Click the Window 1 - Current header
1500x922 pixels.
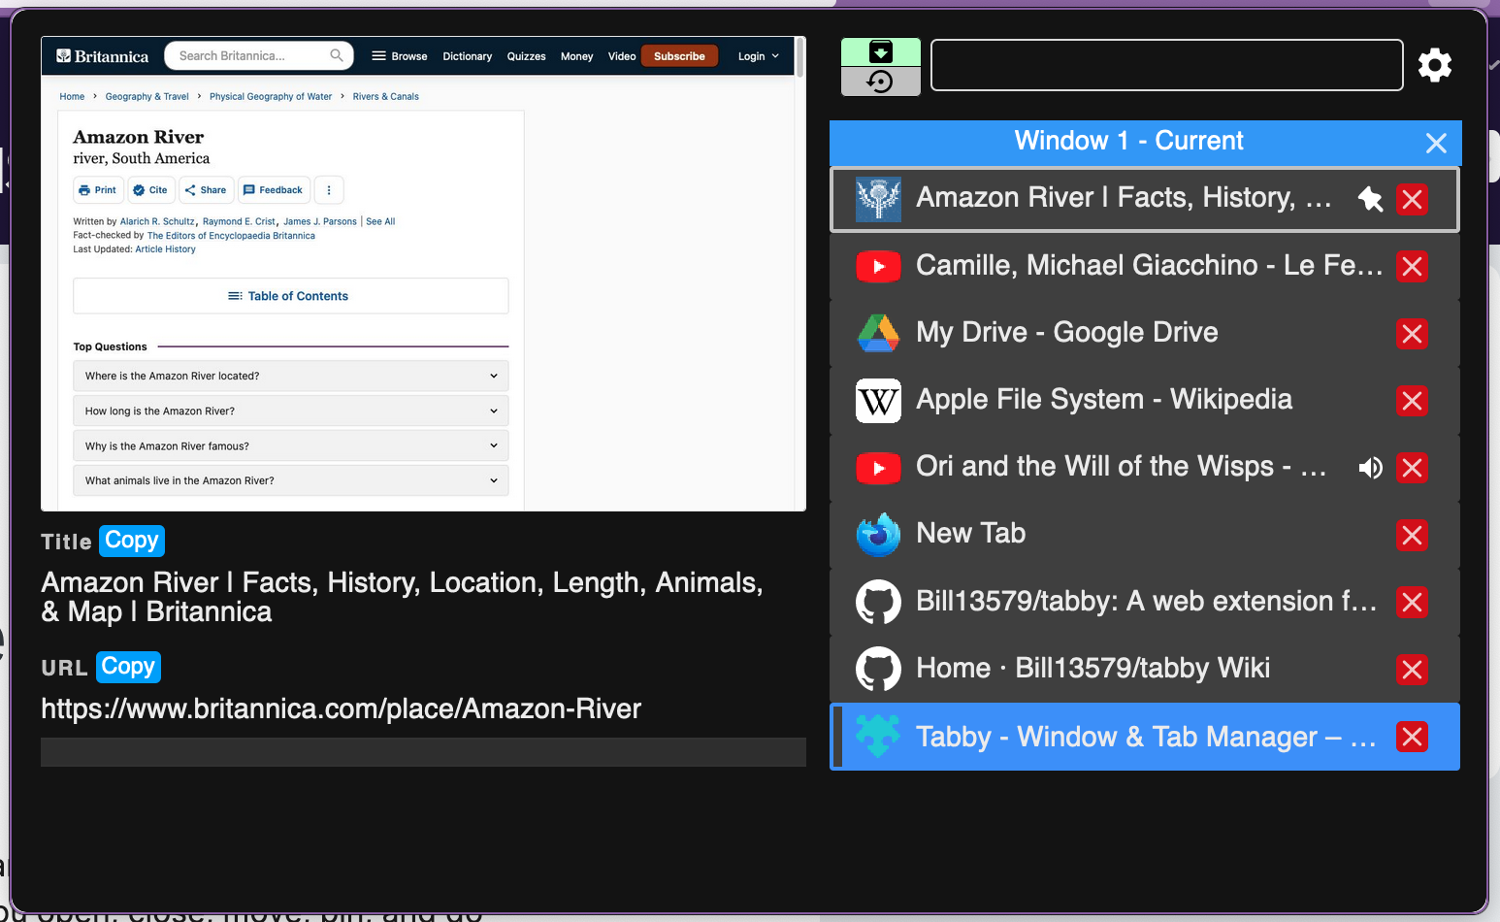(1128, 141)
